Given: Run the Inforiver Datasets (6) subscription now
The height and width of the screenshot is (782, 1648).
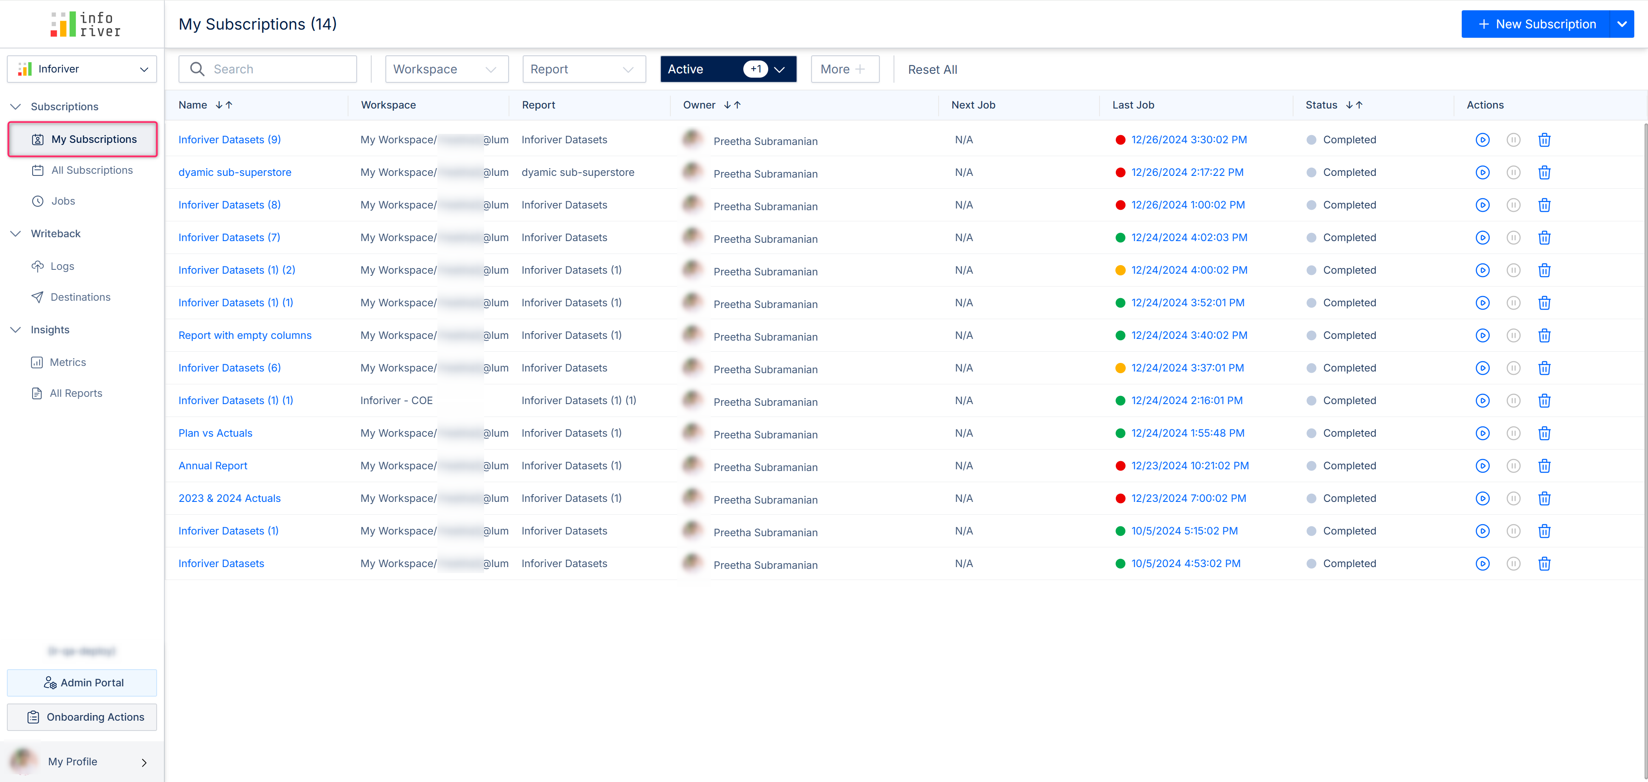Looking at the screenshot, I should pos(1481,368).
